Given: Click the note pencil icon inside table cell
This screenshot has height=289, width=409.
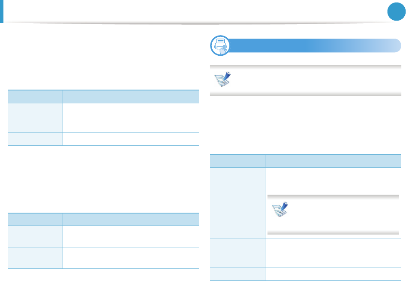Looking at the screenshot, I should (280, 209).
